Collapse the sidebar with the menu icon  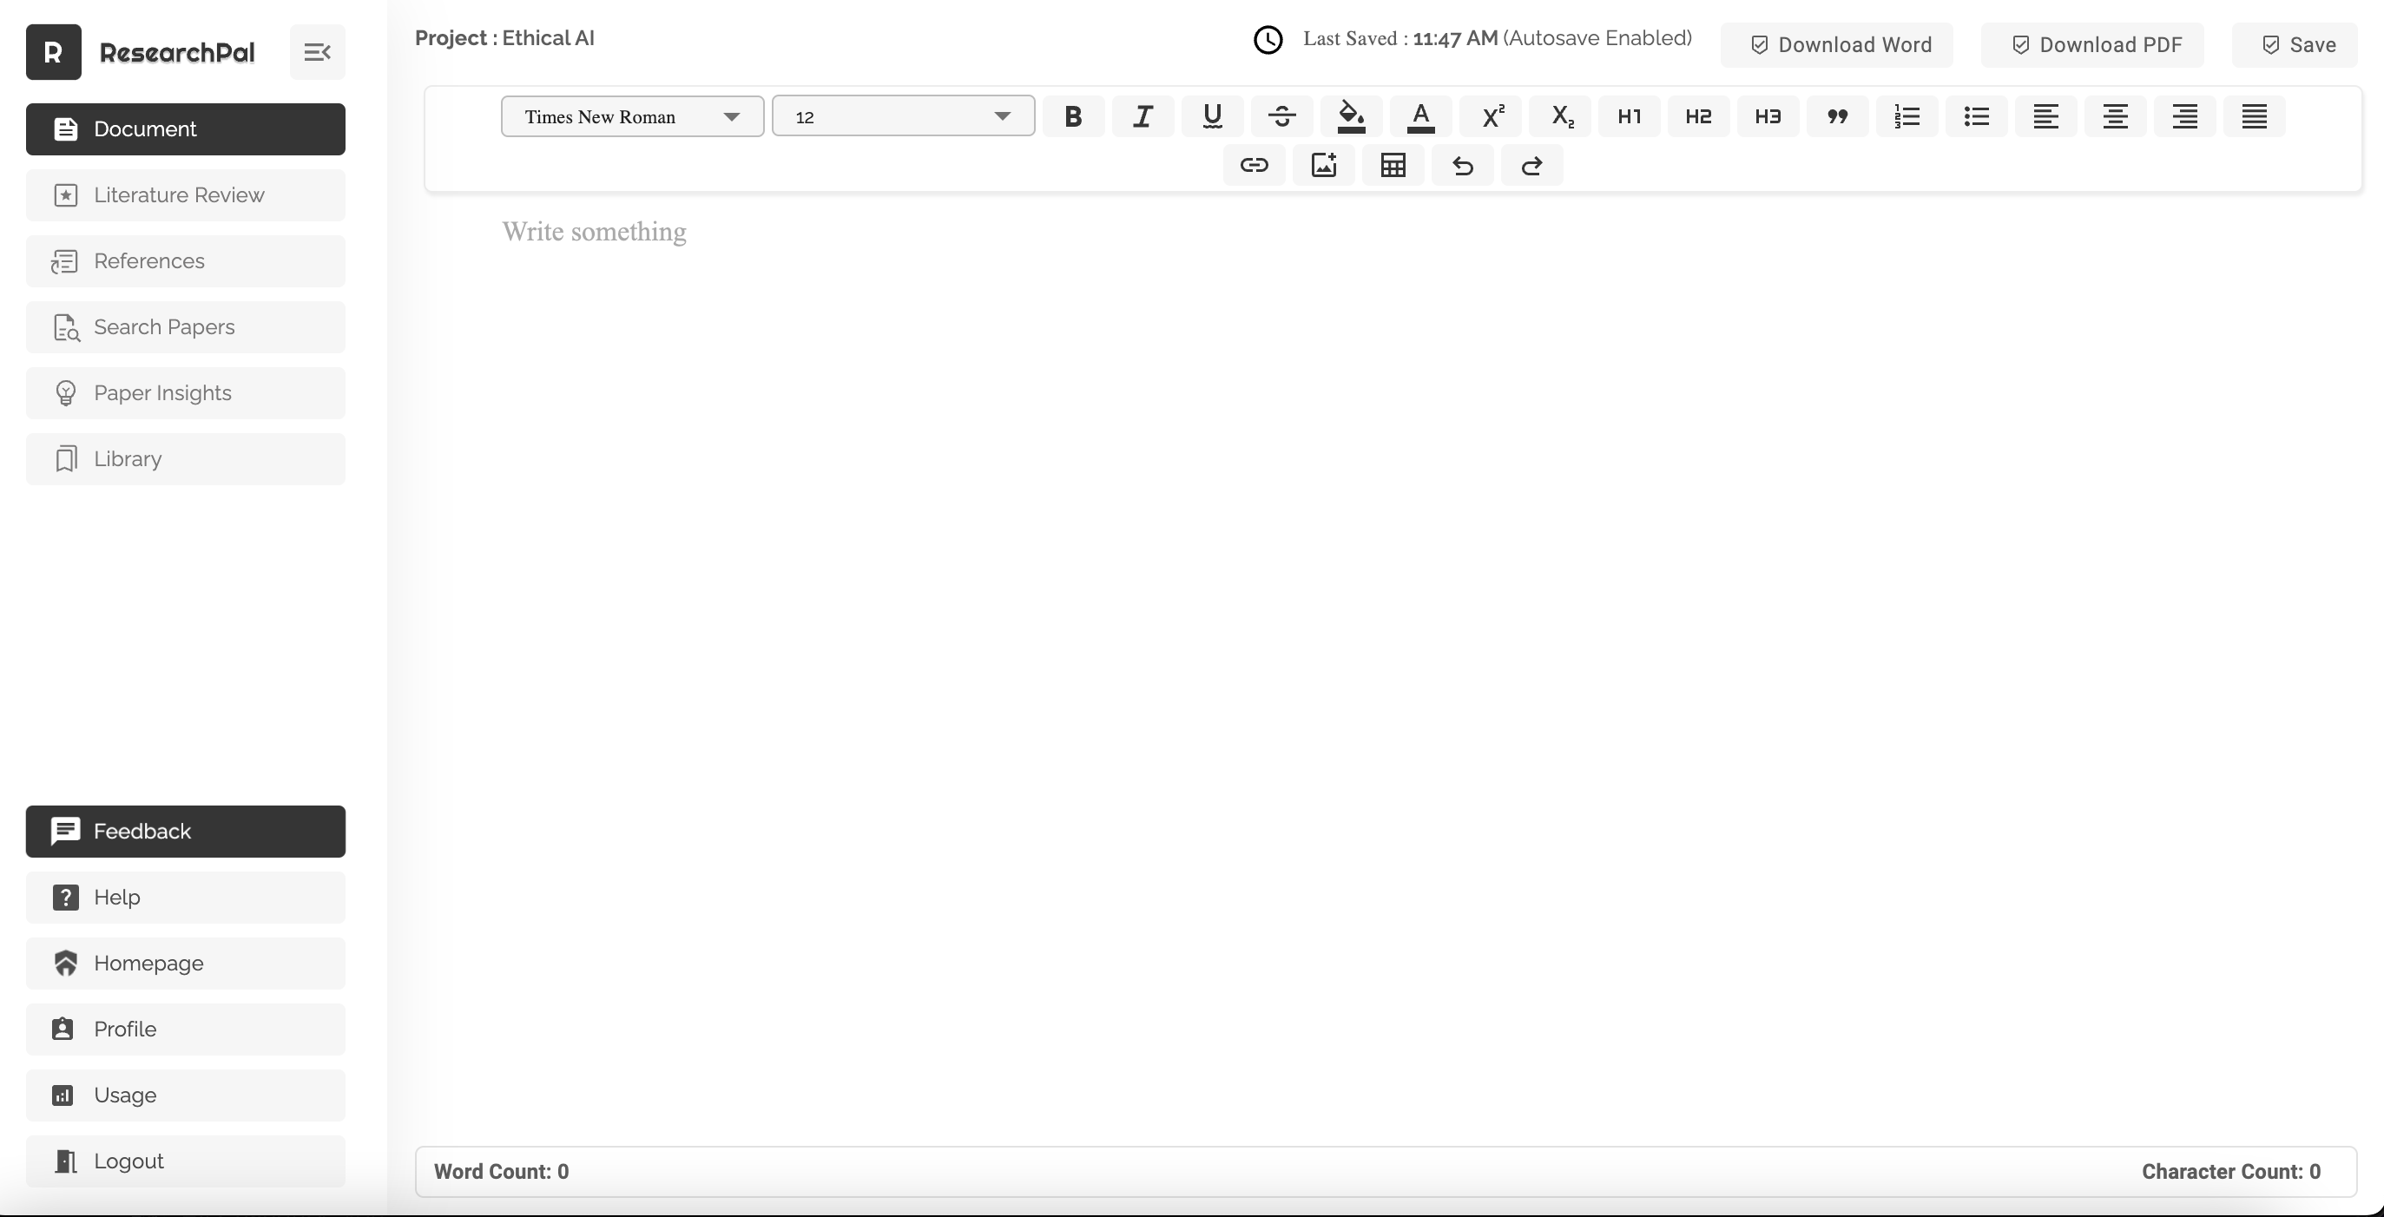click(x=318, y=52)
